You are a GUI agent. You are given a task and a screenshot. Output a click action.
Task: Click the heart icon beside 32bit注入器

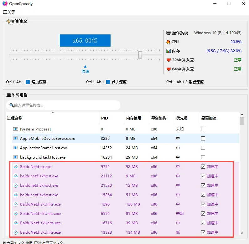point(169,60)
